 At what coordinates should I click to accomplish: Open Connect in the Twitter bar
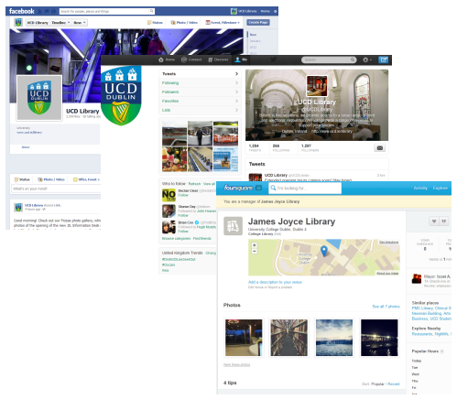(x=191, y=59)
